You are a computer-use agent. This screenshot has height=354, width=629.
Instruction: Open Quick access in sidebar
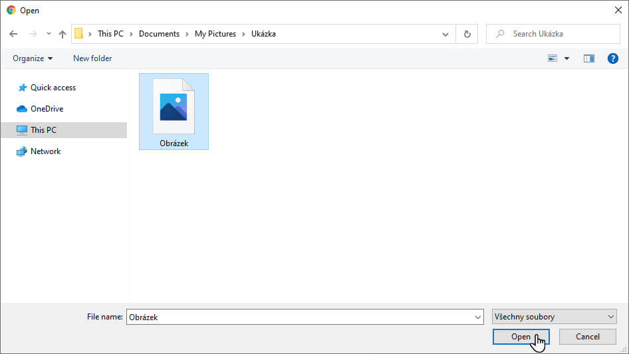click(x=53, y=88)
